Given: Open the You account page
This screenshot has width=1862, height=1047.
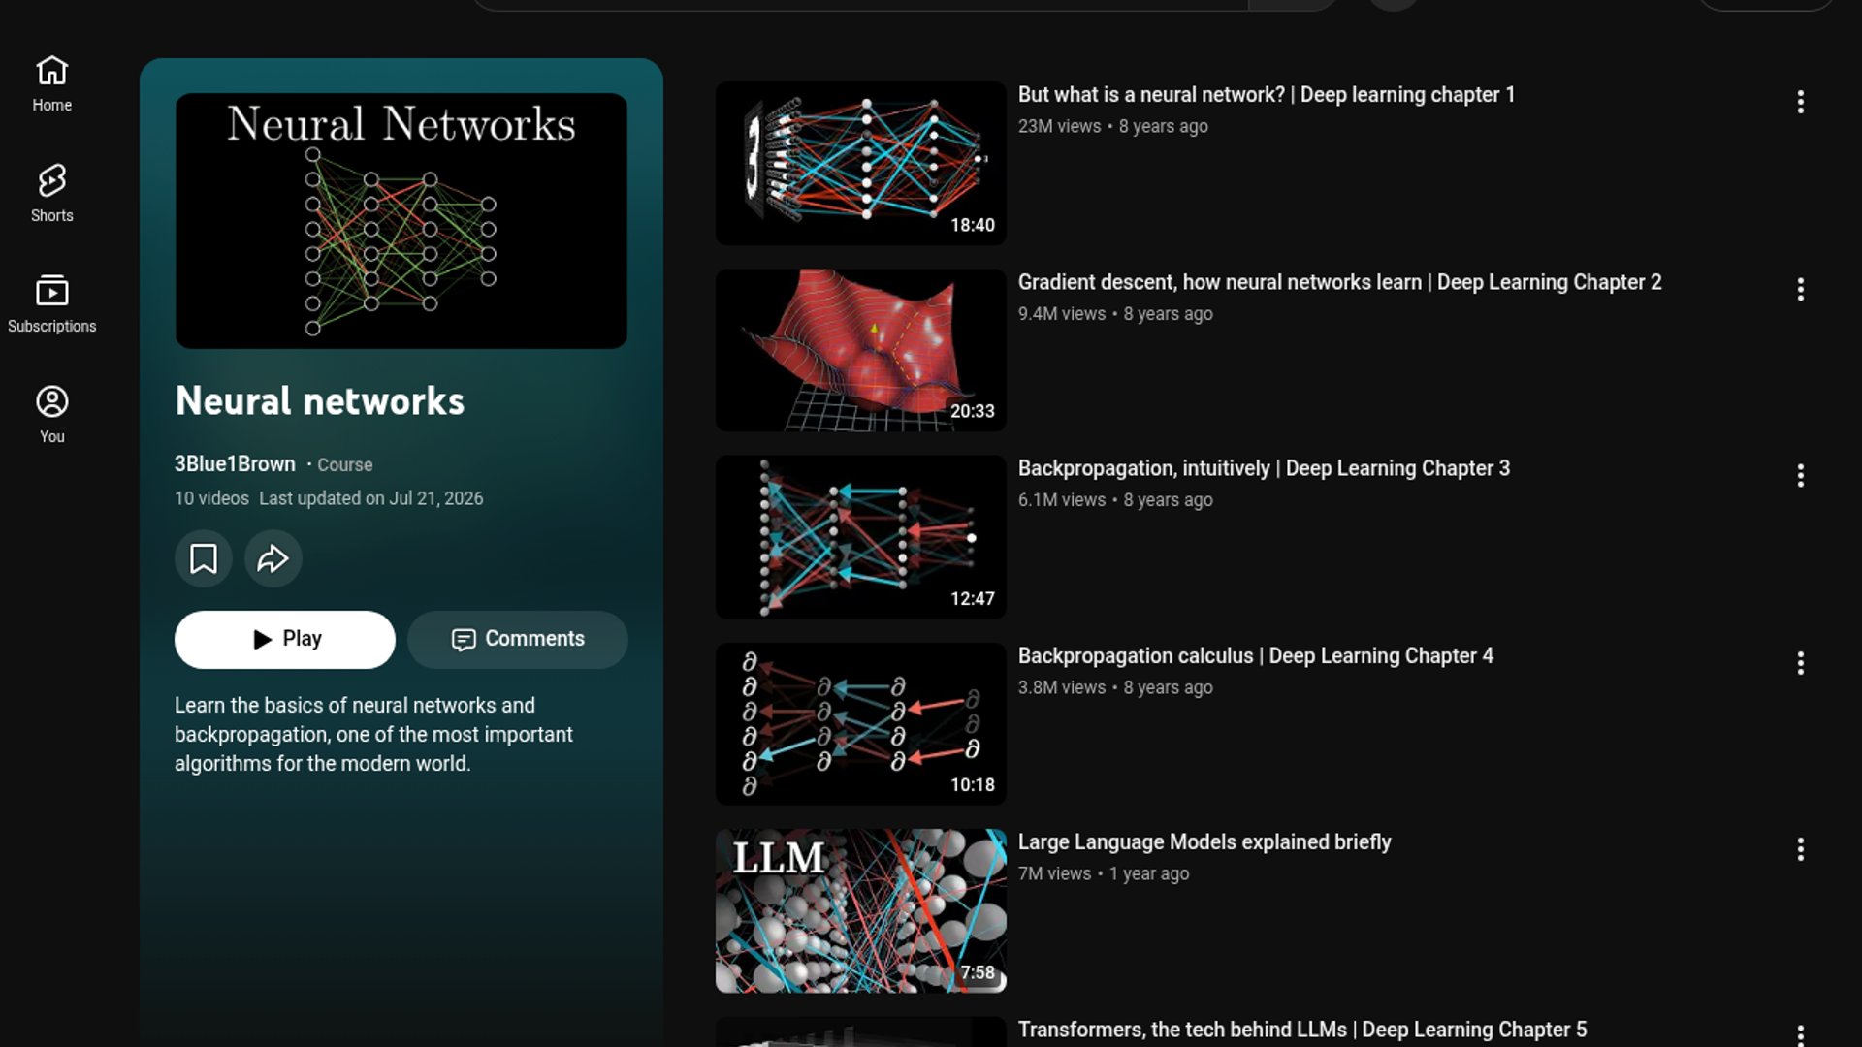Looking at the screenshot, I should (x=52, y=415).
